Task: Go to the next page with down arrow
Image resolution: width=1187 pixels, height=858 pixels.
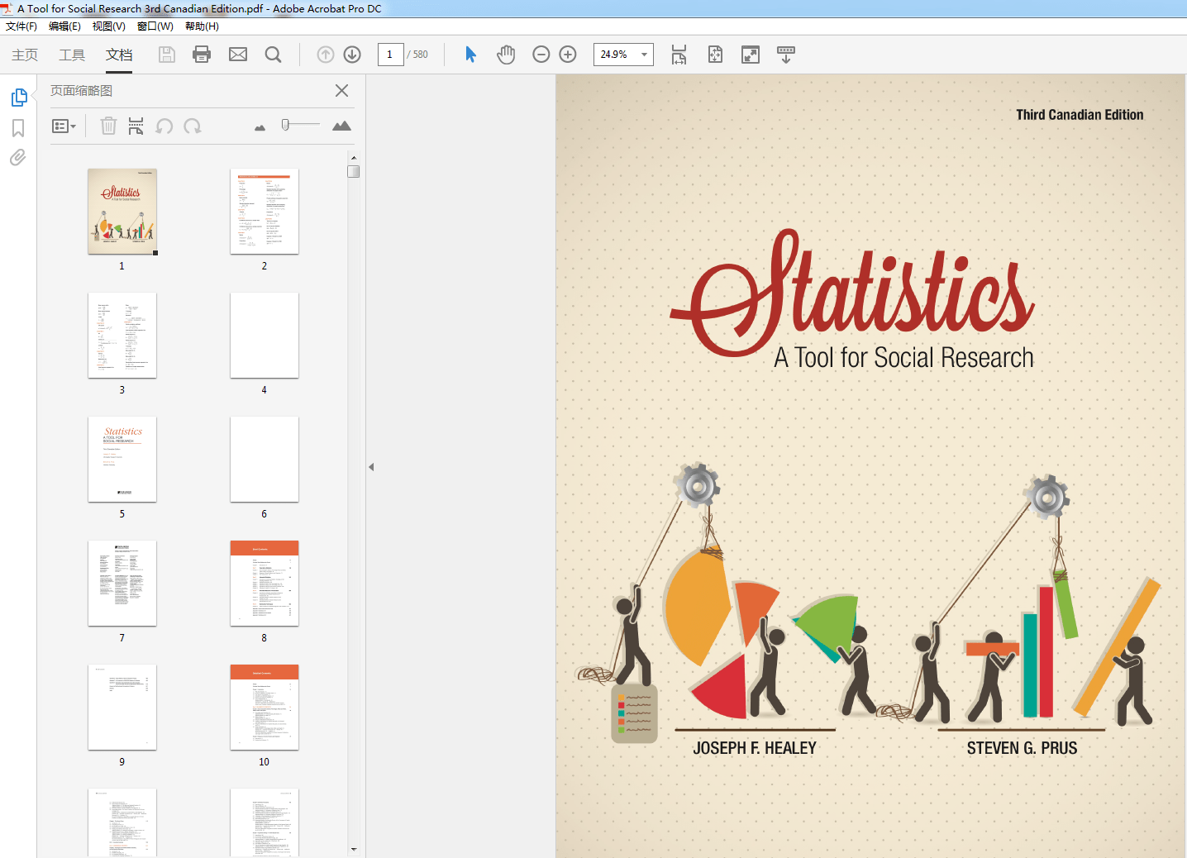Action: pos(351,55)
